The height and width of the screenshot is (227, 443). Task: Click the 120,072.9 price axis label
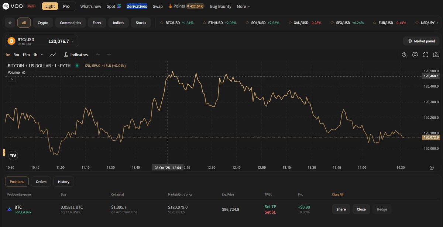click(431, 137)
